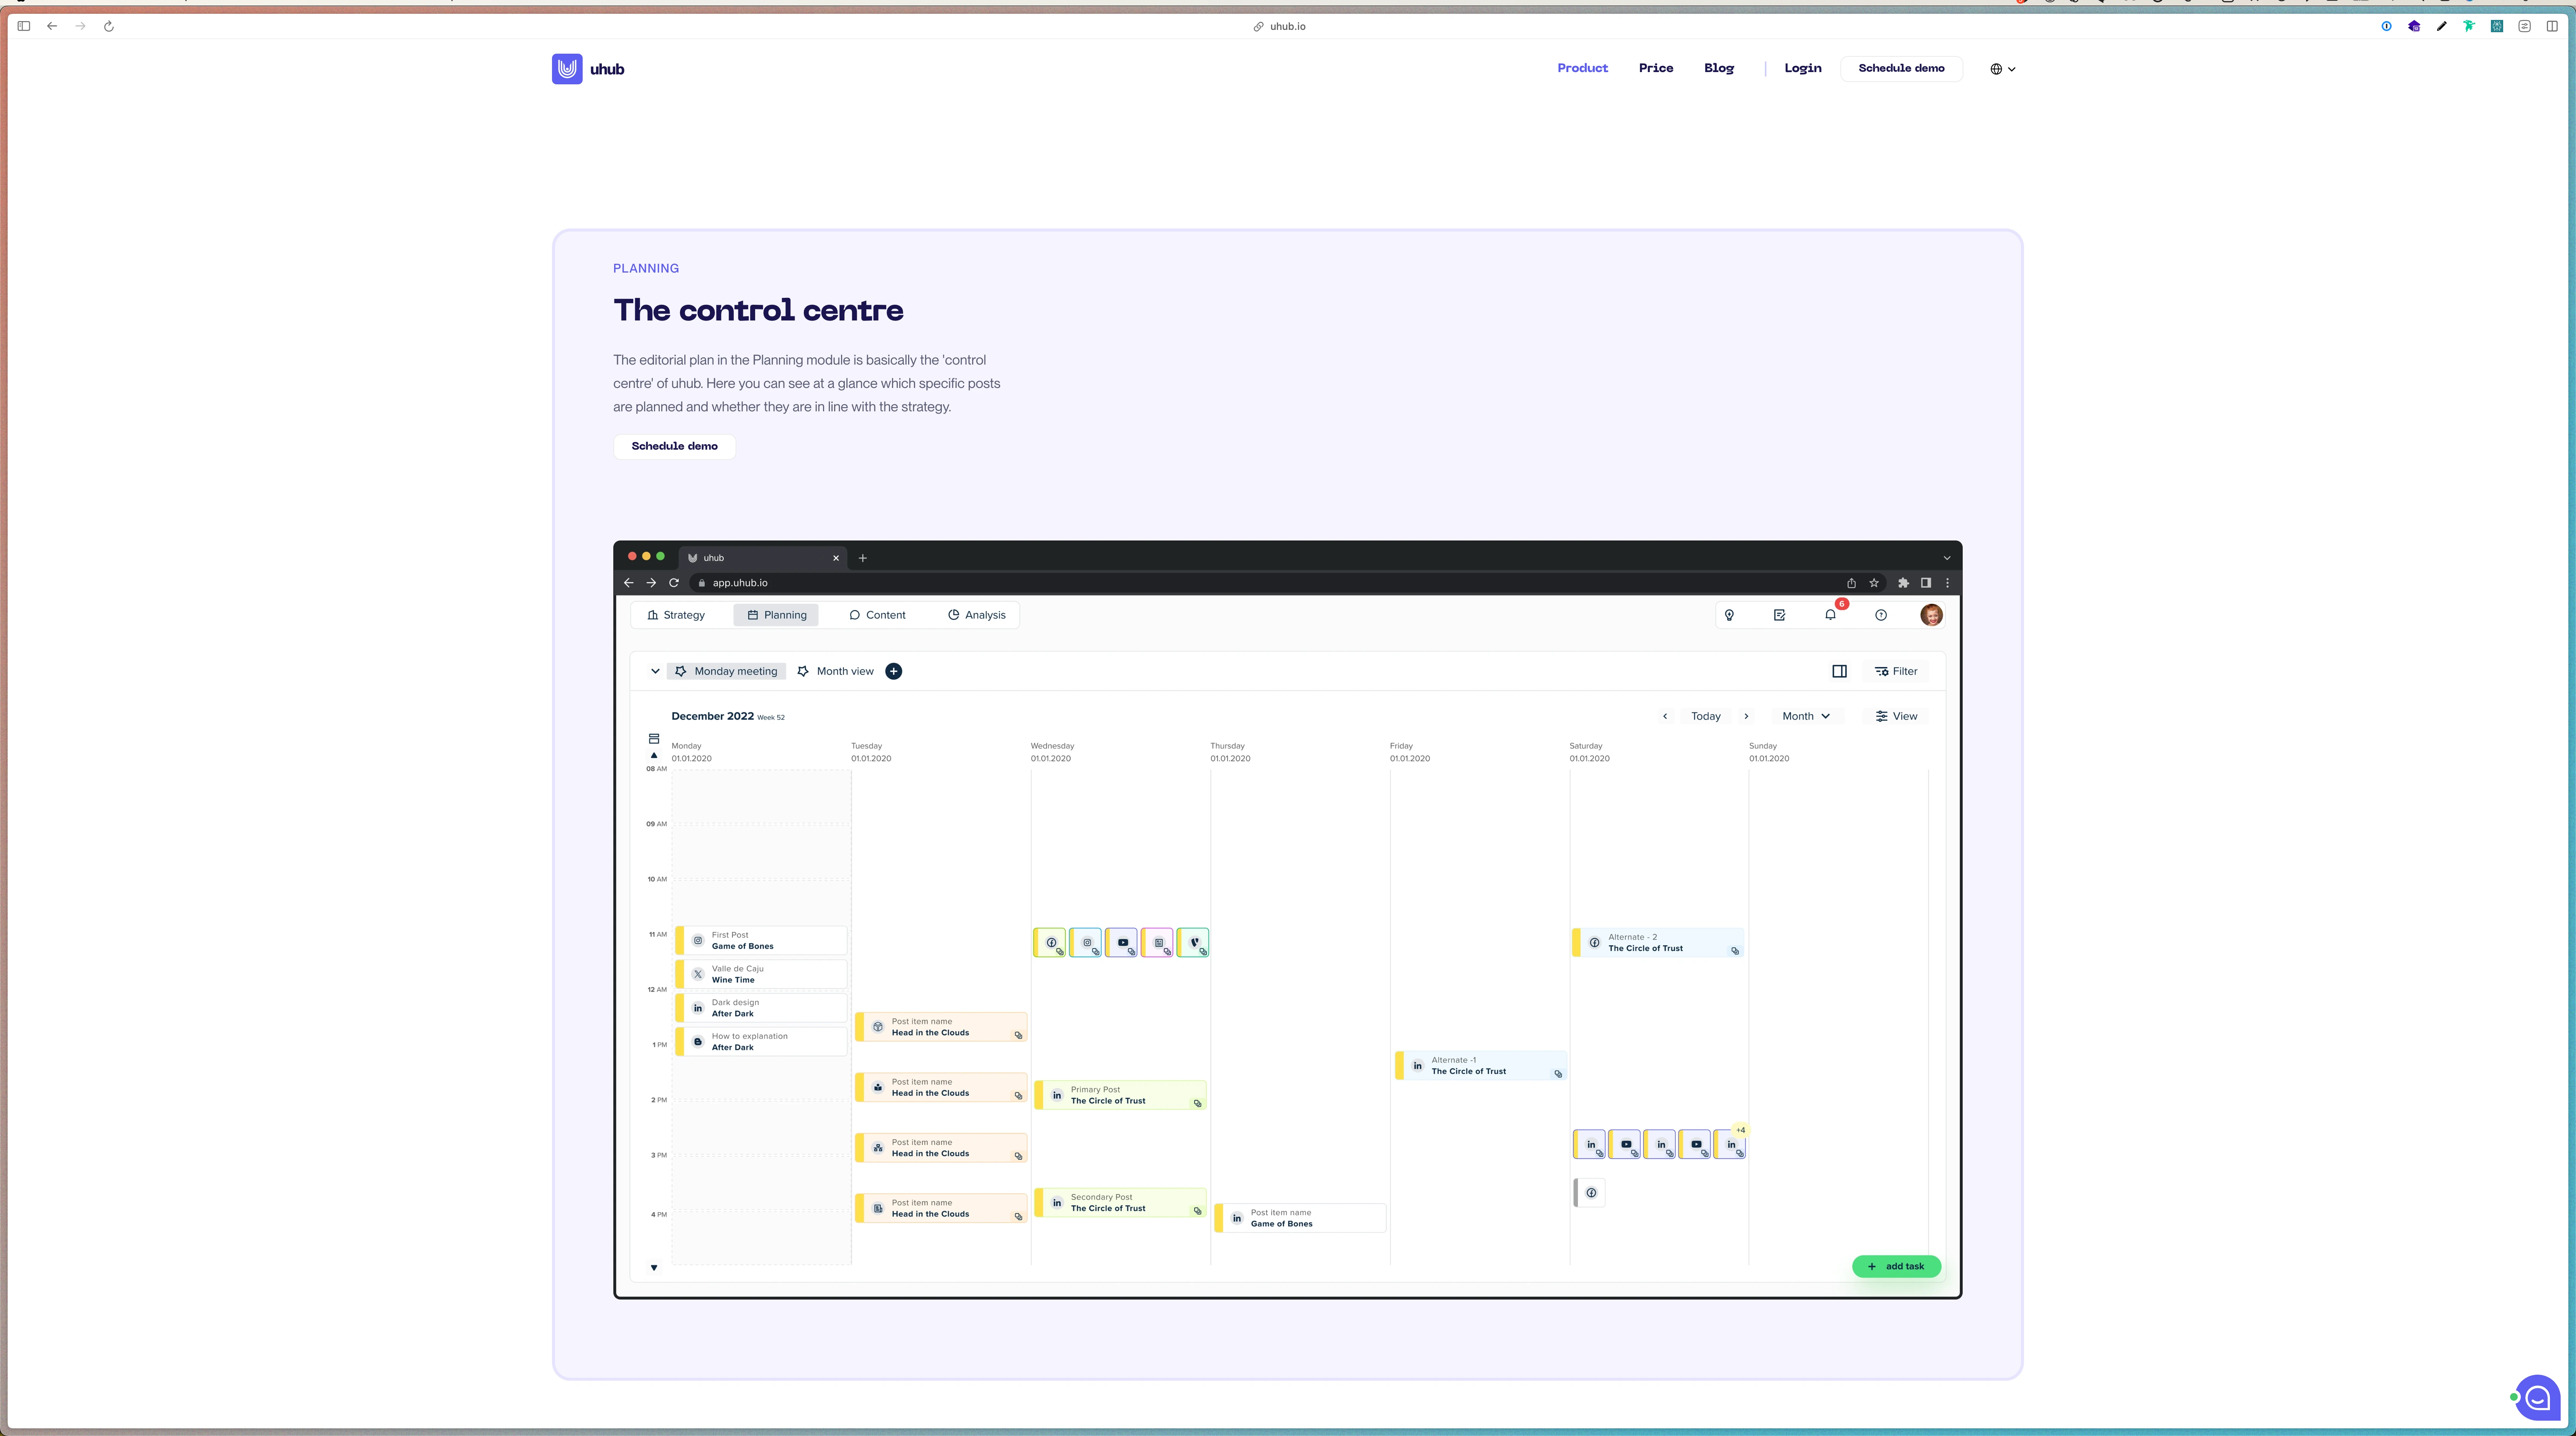
Task: Toggle browser sidebar icon in top-left
Action: point(24,26)
